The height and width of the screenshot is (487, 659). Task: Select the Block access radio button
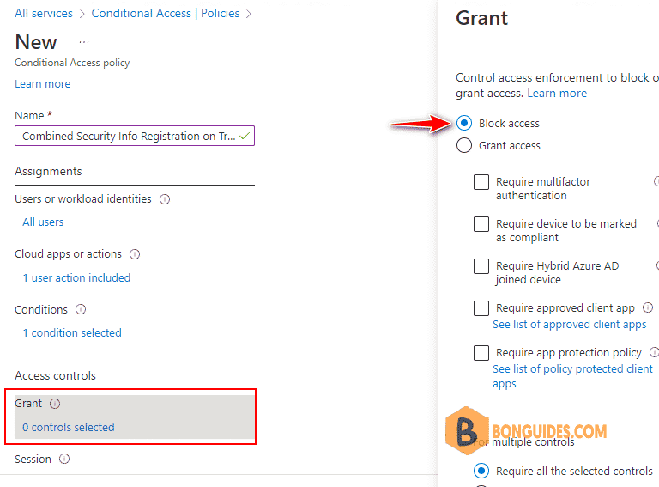(464, 123)
